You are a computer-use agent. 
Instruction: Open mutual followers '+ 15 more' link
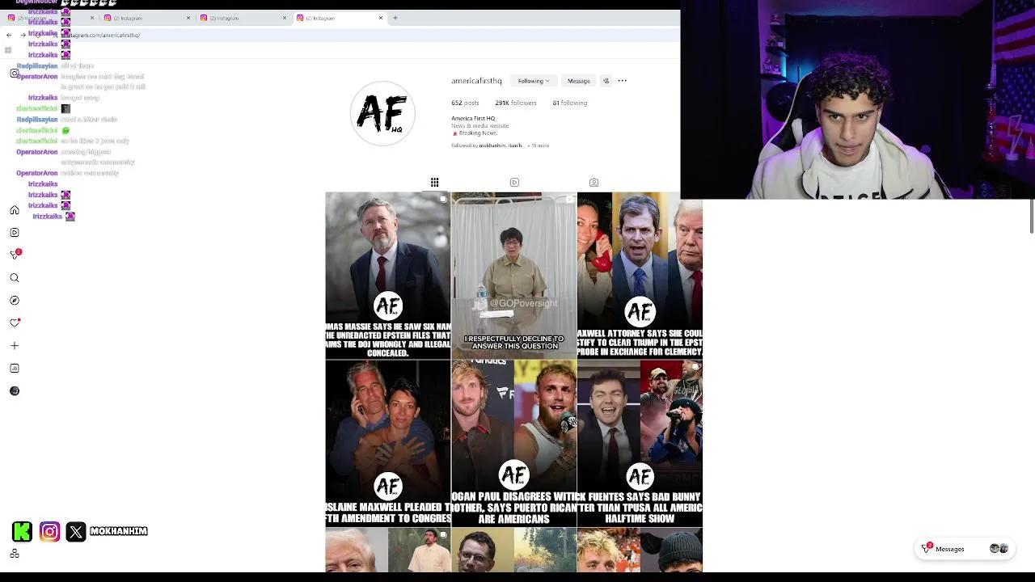pos(538,145)
